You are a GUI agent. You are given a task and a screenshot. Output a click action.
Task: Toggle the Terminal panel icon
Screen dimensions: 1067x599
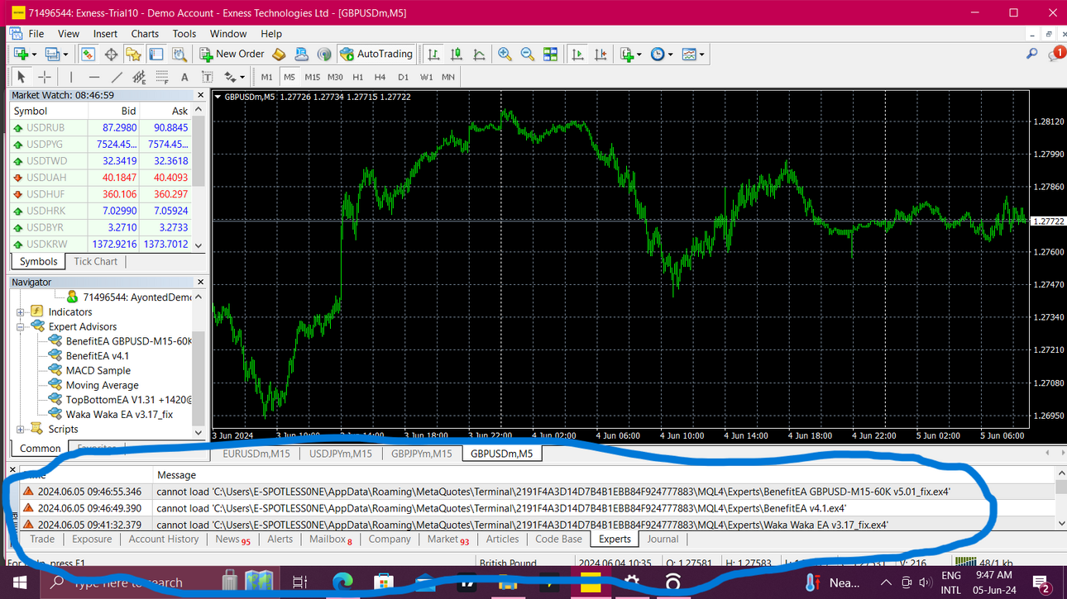tap(156, 54)
